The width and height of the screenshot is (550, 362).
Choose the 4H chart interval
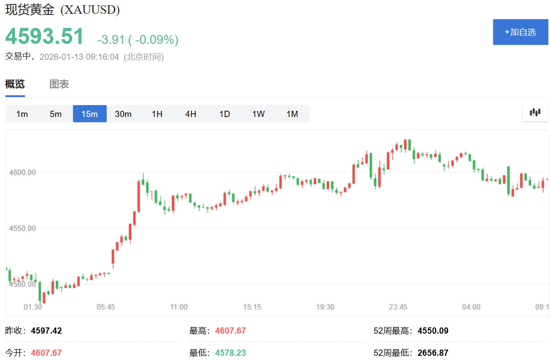point(191,114)
